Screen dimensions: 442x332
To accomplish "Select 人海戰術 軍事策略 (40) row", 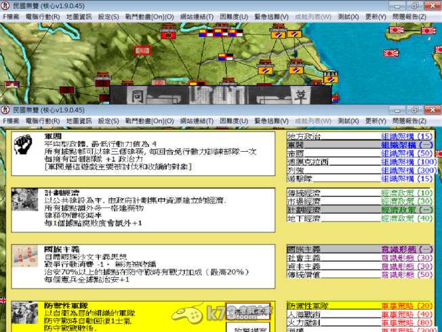I will [360, 314].
